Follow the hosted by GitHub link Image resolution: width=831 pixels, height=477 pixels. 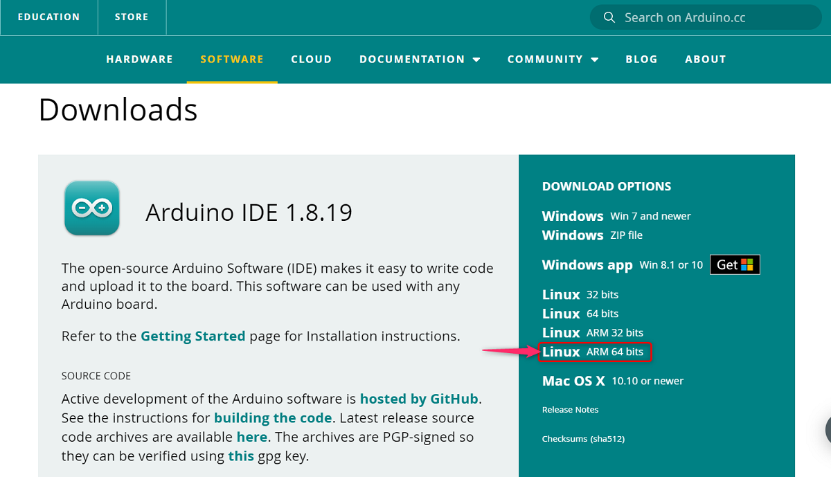tap(419, 399)
